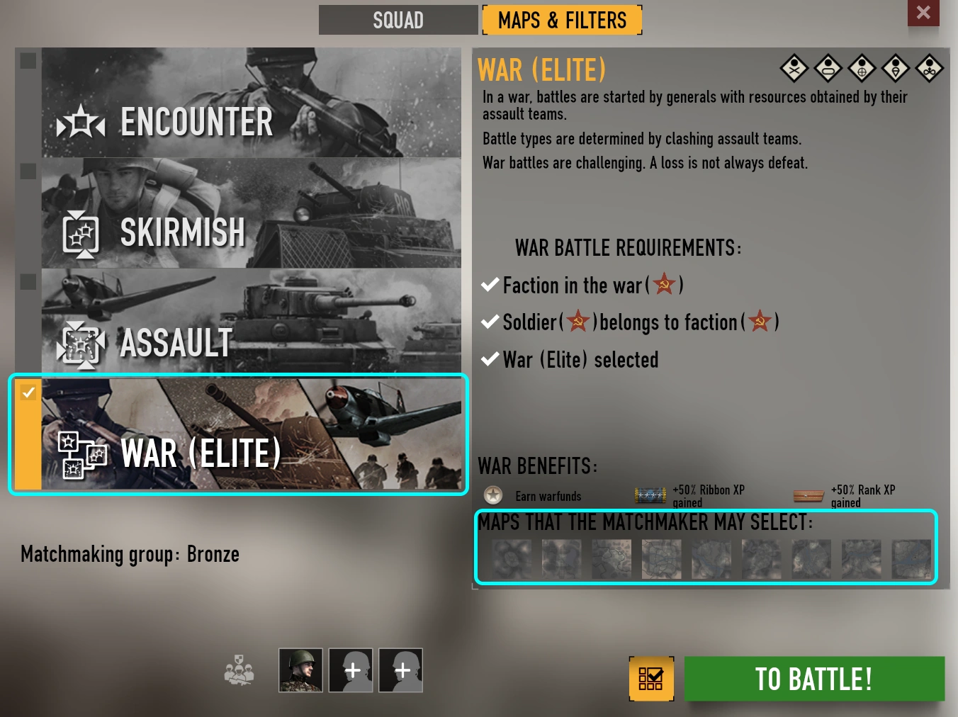
Task: Click the paratrooper class diamond icon
Action: [896, 69]
